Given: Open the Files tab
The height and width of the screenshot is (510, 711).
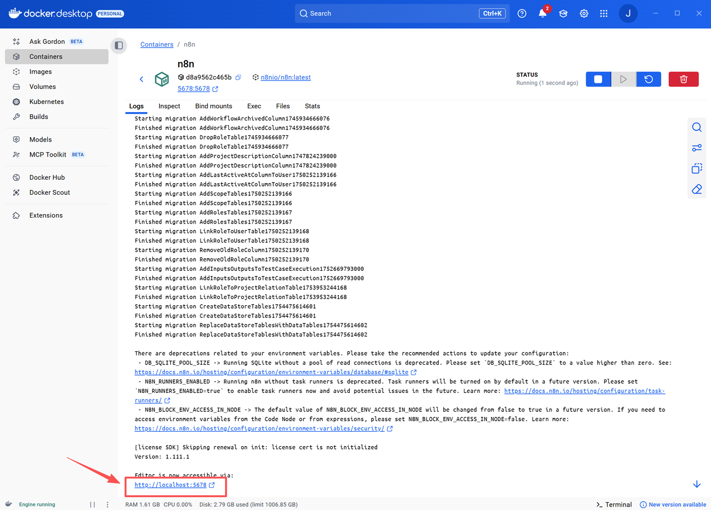Looking at the screenshot, I should tap(283, 106).
